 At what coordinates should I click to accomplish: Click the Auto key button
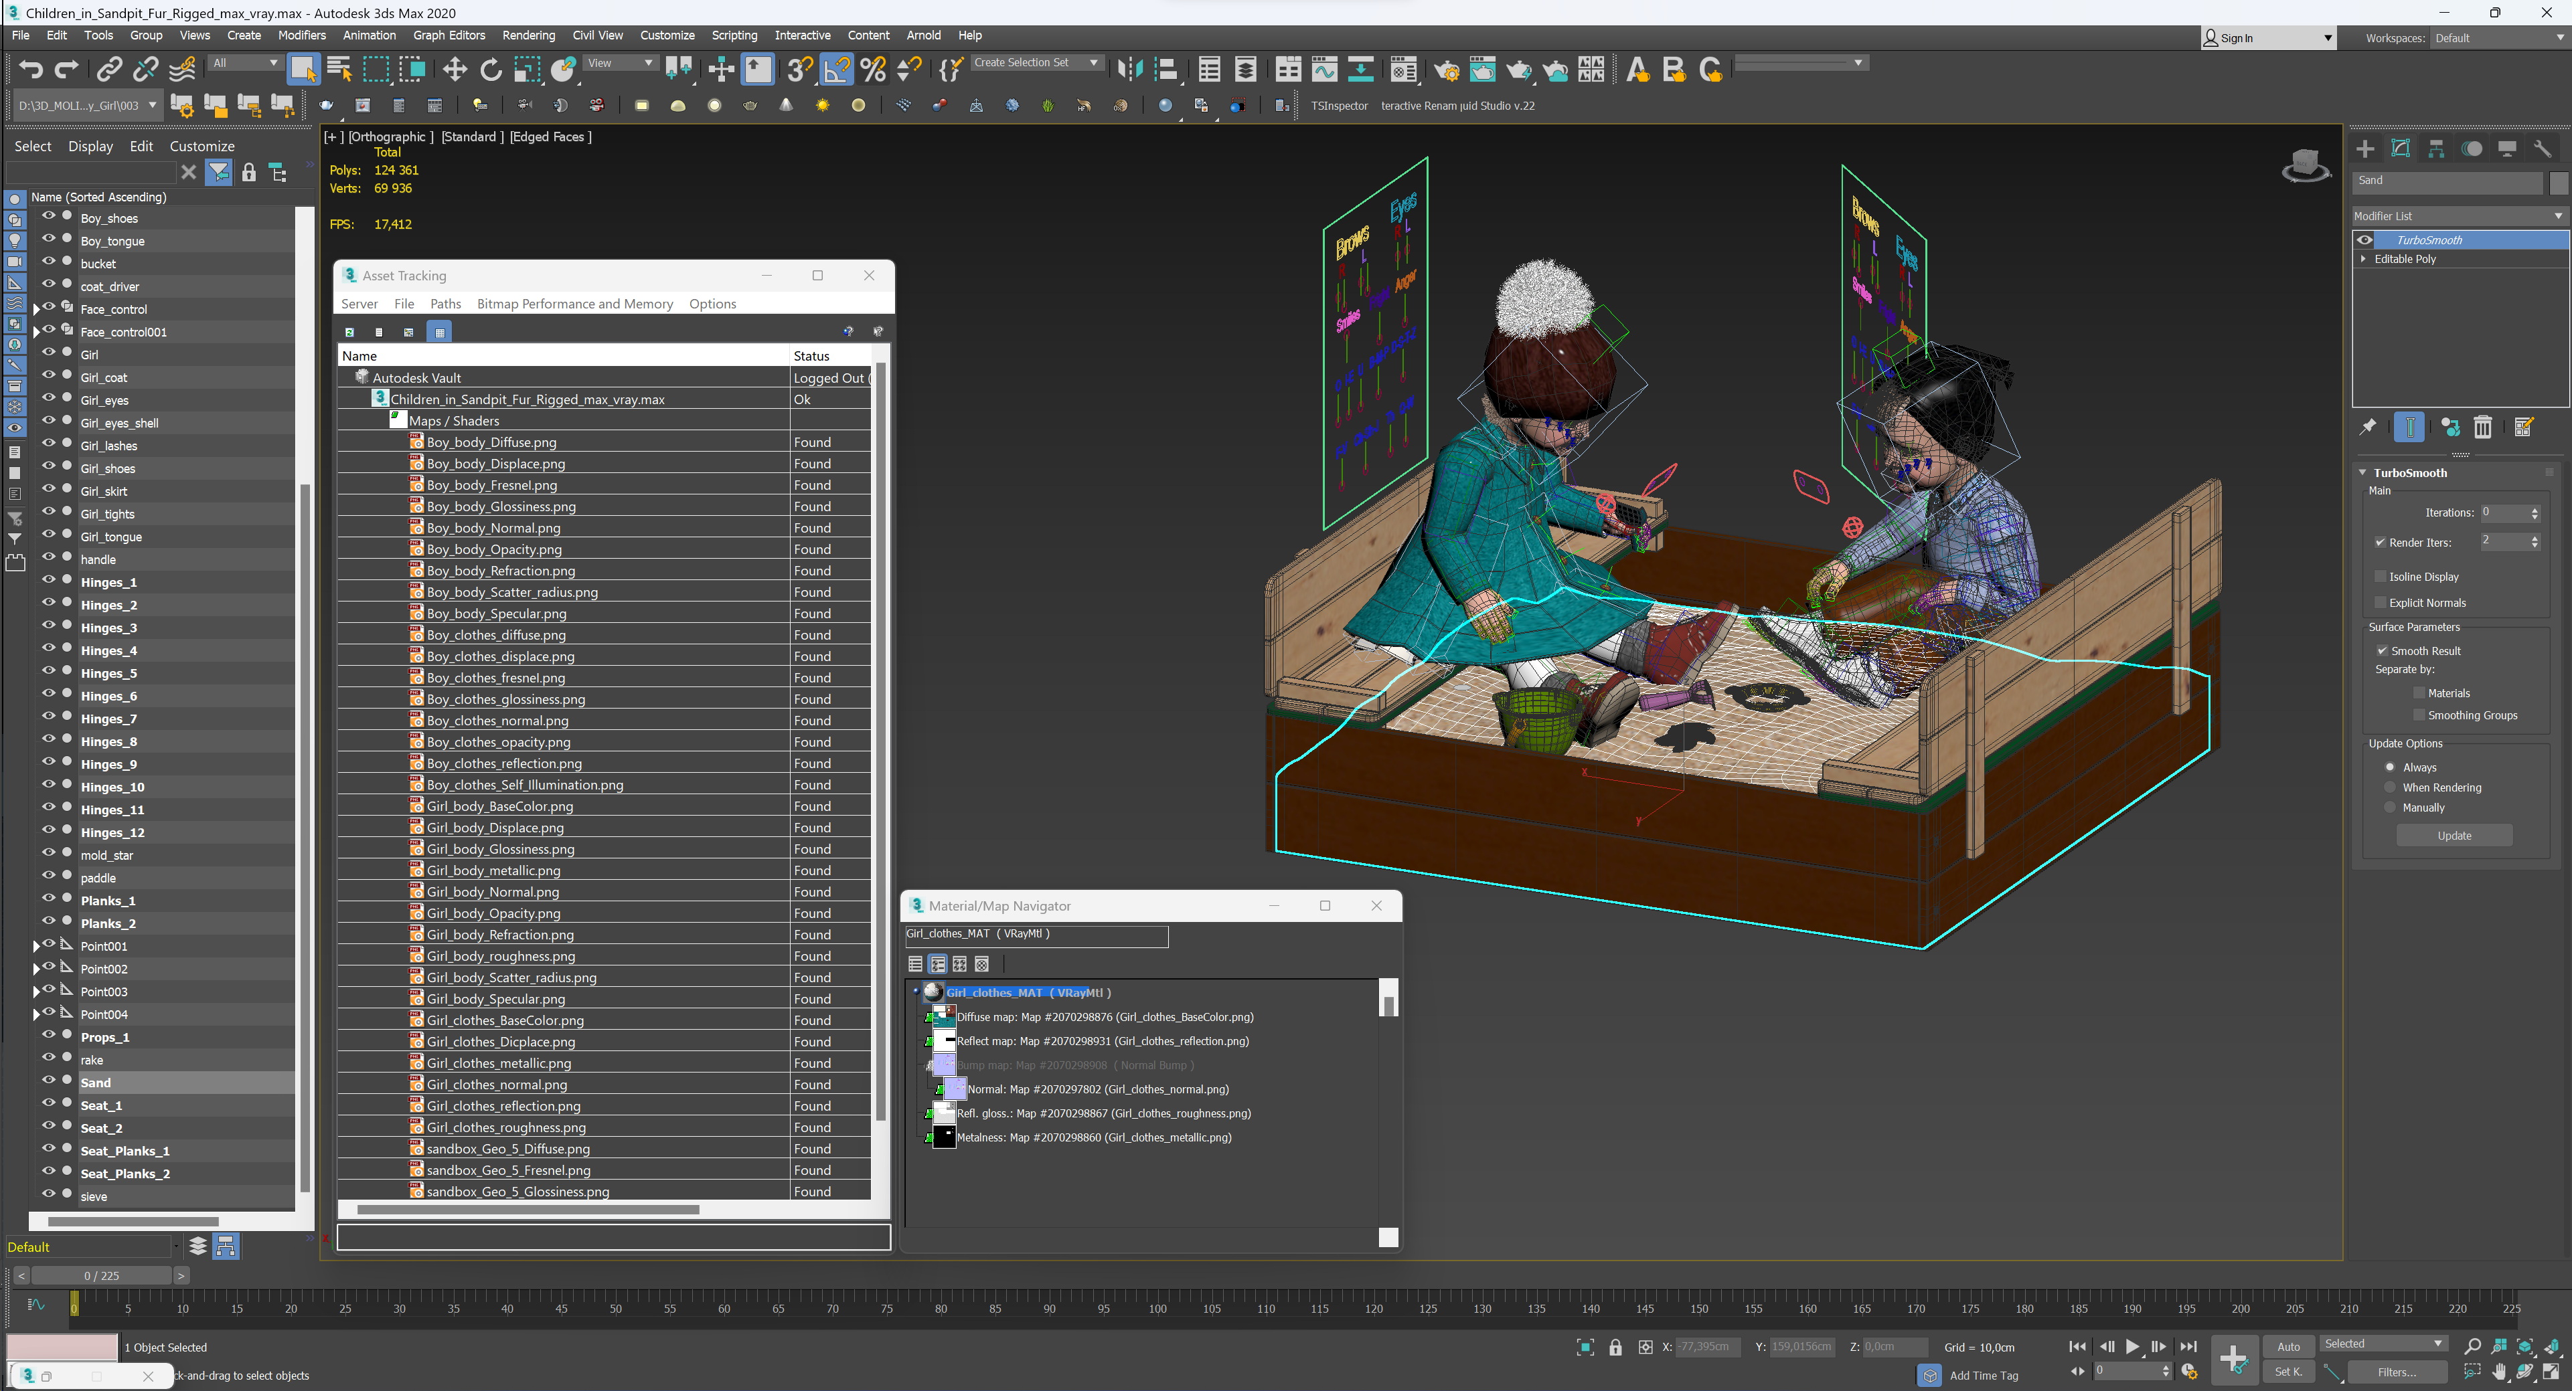[x=2288, y=1346]
